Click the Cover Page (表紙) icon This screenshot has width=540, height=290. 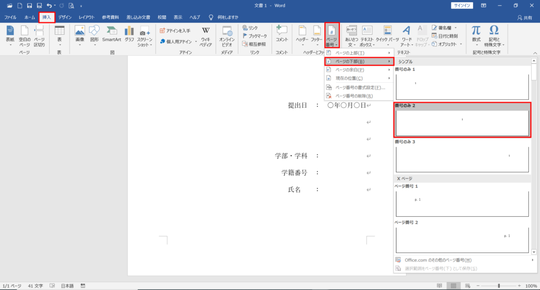10,36
